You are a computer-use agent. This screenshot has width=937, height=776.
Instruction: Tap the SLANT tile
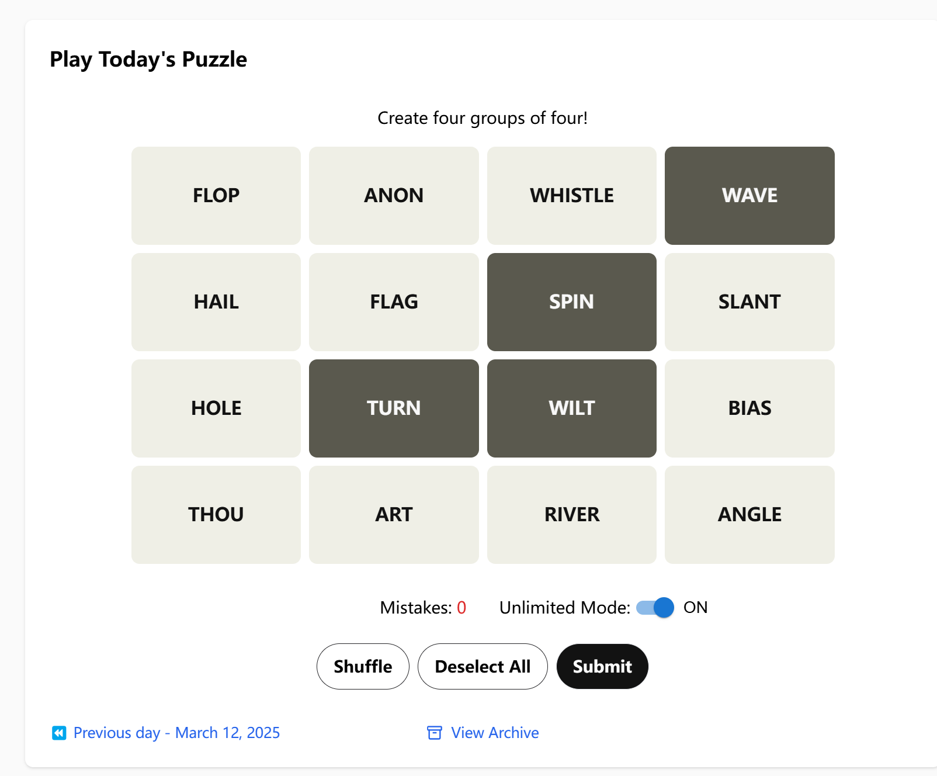749,302
